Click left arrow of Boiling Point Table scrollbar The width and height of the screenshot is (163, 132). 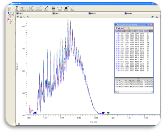[x=116, y=92]
